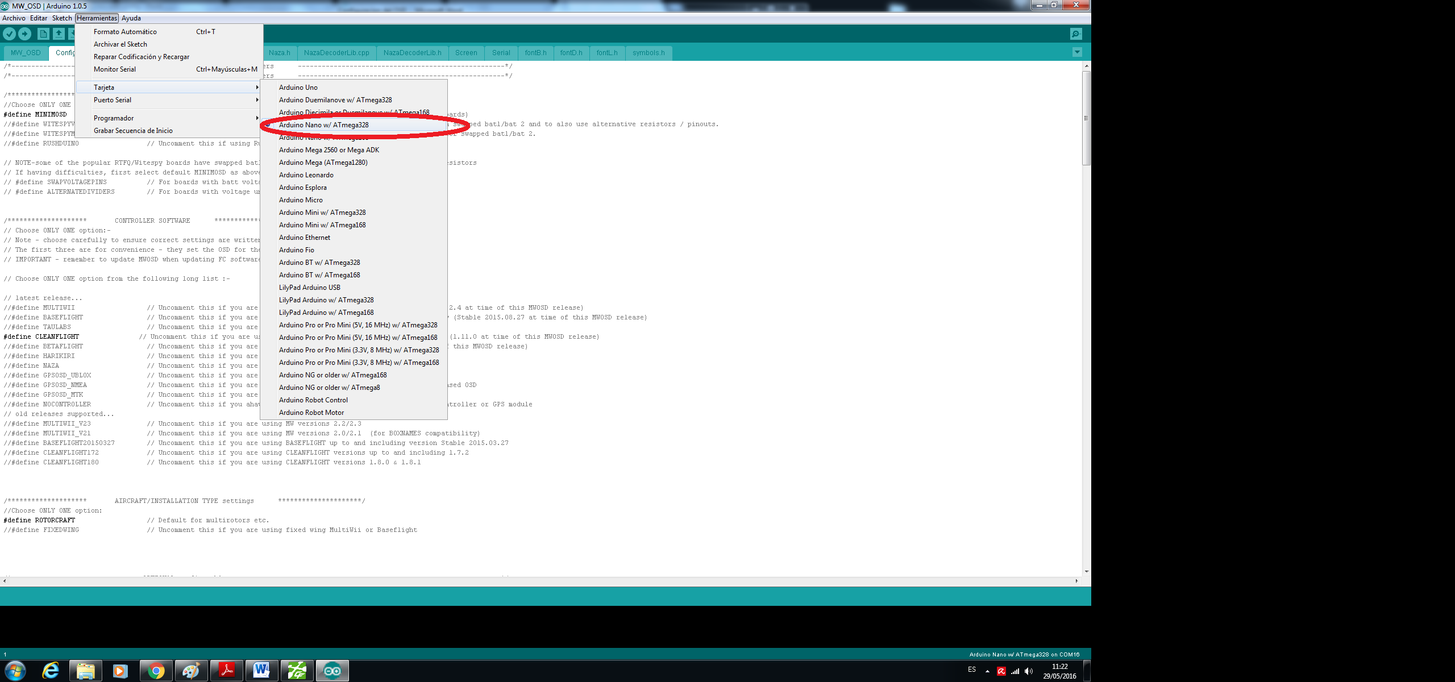Image resolution: width=1455 pixels, height=682 pixels.
Task: Open the Archivo menu
Action: (x=14, y=18)
